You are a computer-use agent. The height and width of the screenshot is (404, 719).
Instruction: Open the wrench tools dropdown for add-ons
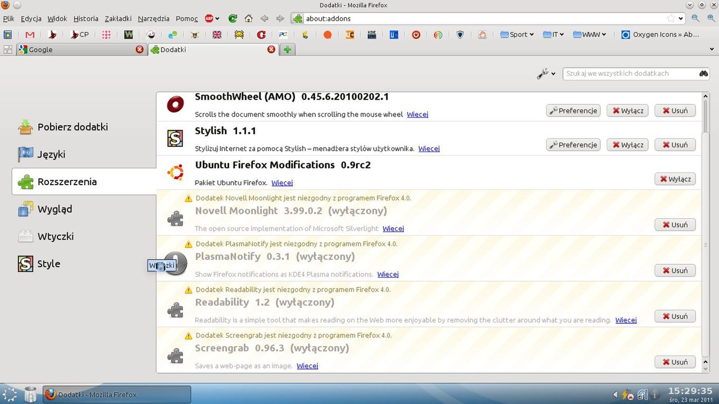click(545, 74)
